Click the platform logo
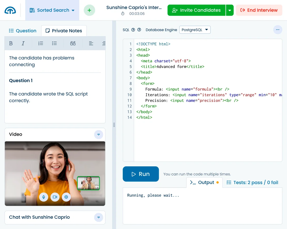This screenshot has width=287, height=229. [10, 10]
